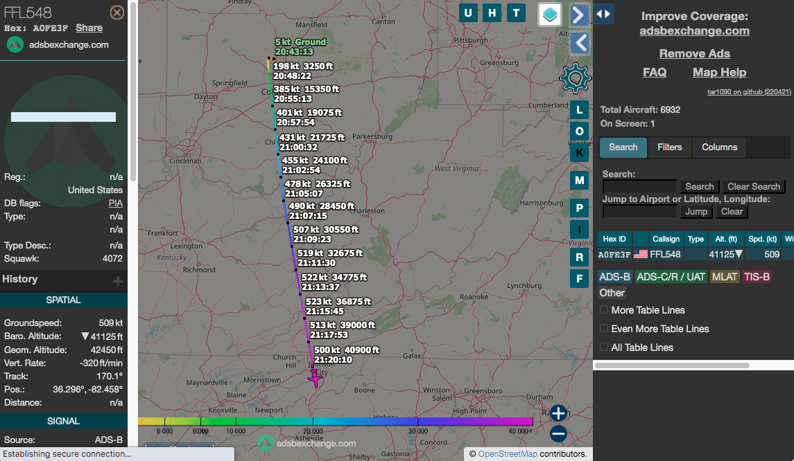Enable More Table Lines checkbox
794x461 pixels.
tap(603, 309)
